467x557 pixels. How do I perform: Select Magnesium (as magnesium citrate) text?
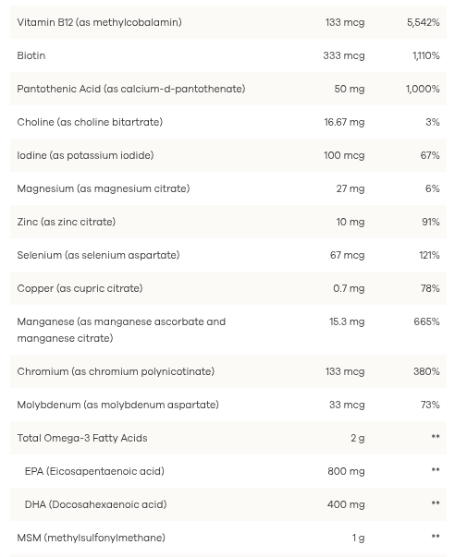[104, 188]
